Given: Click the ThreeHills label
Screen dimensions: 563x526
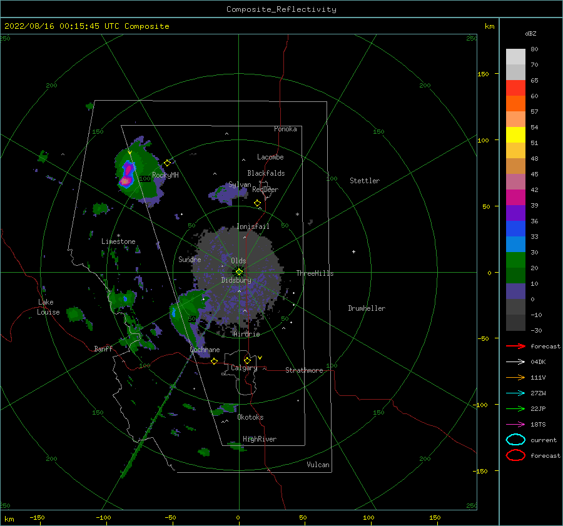Looking at the screenshot, I should 315,273.
